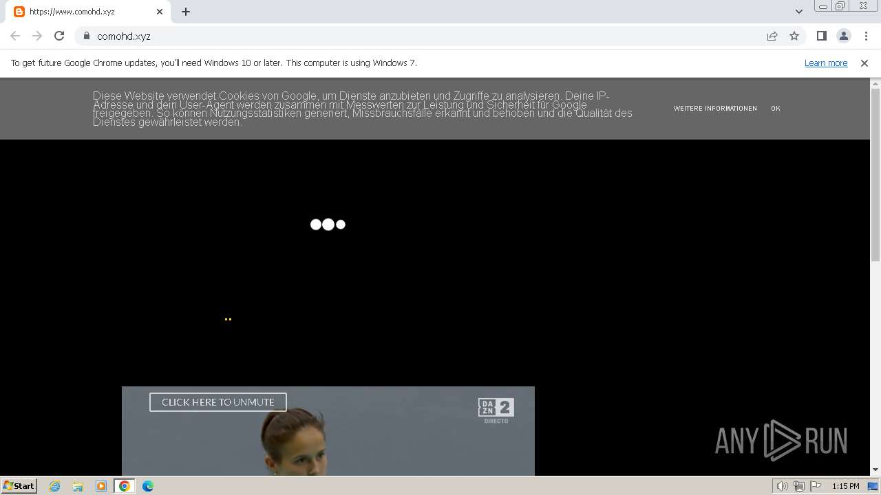Viewport: 881px width, 495px height.
Task: Open the Windows Start menu
Action: pyautogui.click(x=19, y=485)
